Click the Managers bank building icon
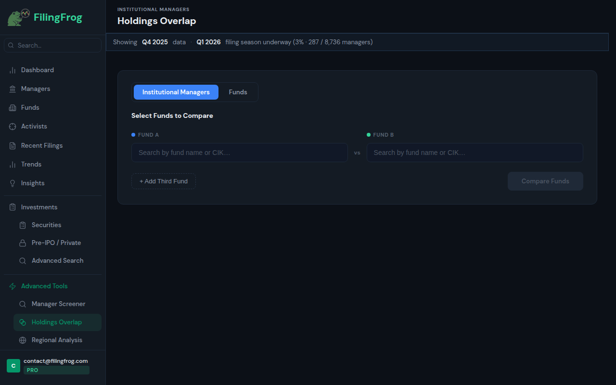Image resolution: width=616 pixels, height=385 pixels. tap(13, 89)
